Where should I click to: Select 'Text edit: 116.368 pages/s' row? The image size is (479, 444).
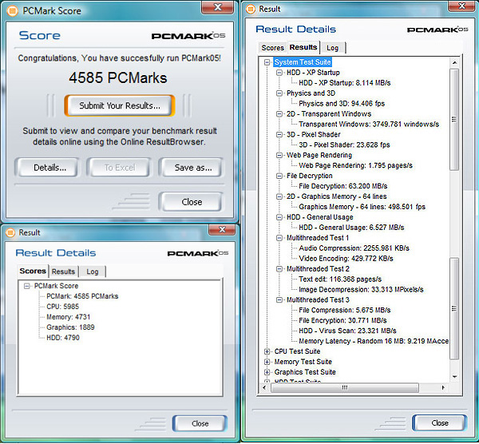coord(340,279)
